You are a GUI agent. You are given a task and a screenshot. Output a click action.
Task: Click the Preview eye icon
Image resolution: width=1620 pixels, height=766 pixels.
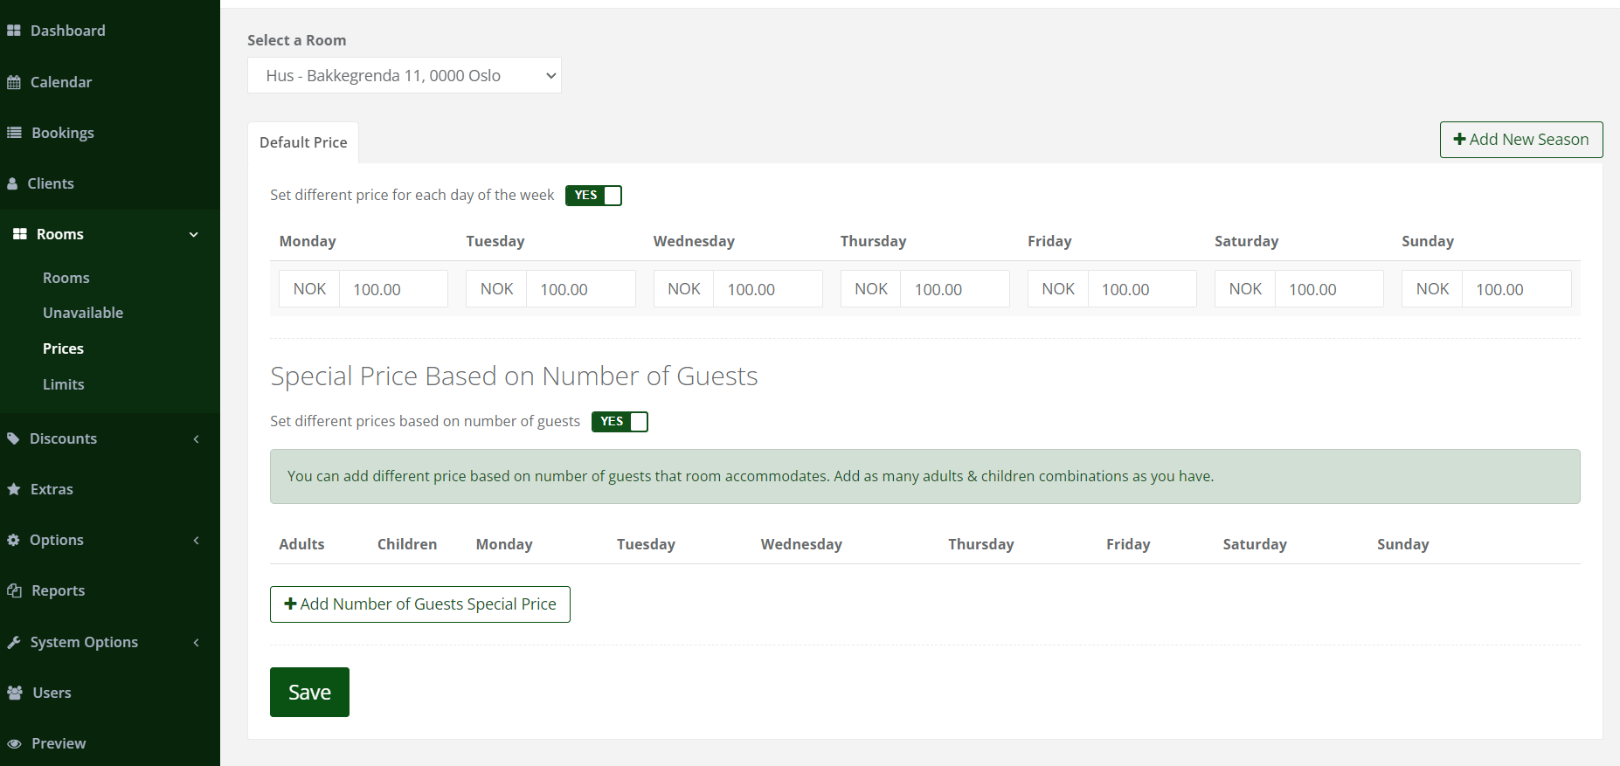(x=14, y=743)
